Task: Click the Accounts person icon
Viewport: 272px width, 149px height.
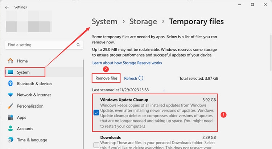Action: click(x=11, y=129)
